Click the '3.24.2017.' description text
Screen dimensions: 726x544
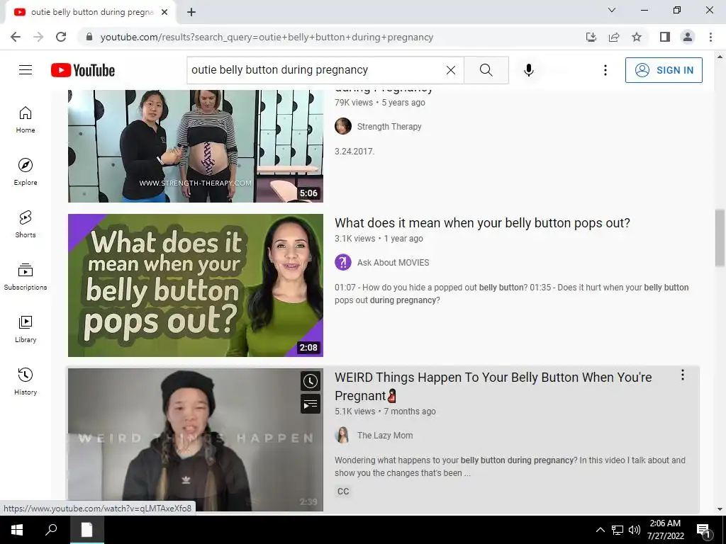tap(354, 152)
